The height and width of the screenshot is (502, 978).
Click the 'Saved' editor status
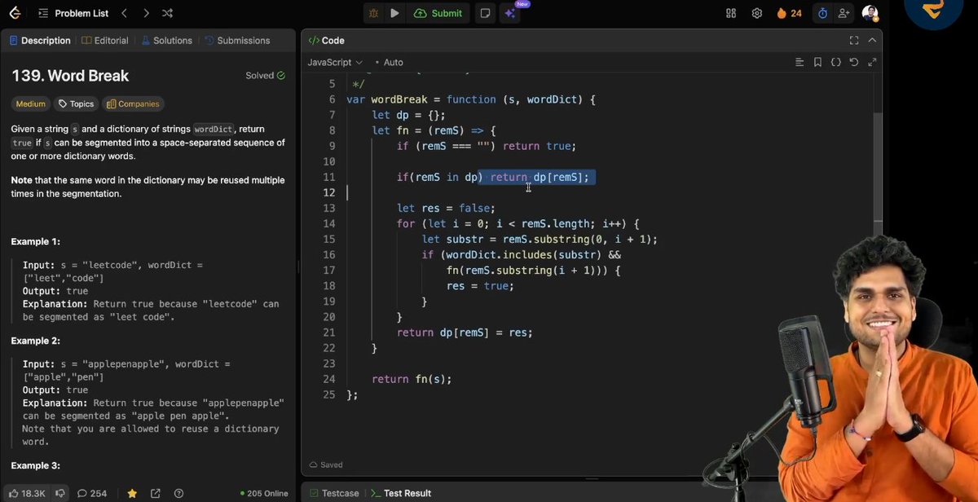tap(326, 465)
